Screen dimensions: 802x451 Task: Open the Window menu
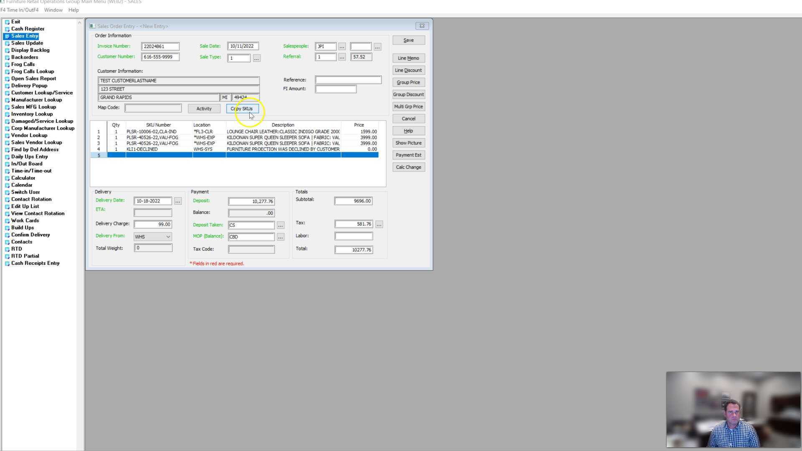[53, 10]
